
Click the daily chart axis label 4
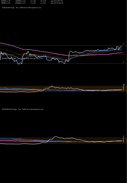[123, 53]
